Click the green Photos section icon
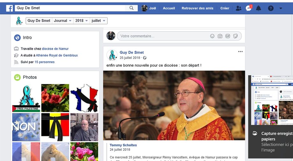293x161 pixels. [x=18, y=77]
